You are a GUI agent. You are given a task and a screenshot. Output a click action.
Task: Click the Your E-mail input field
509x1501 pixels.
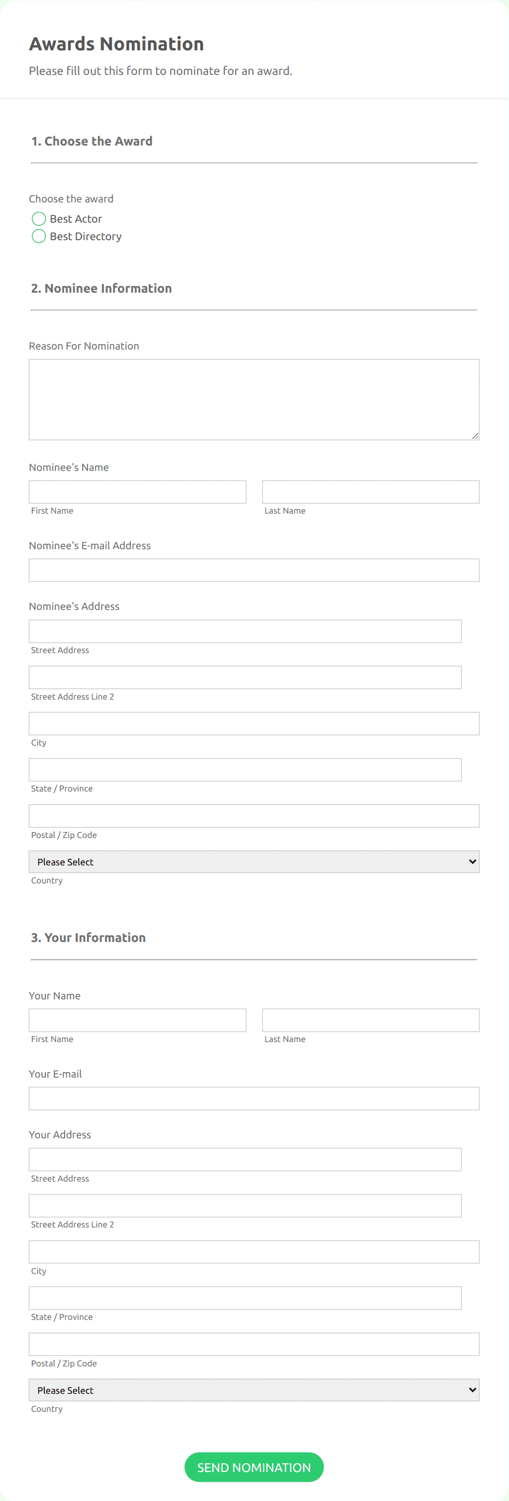253,1098
